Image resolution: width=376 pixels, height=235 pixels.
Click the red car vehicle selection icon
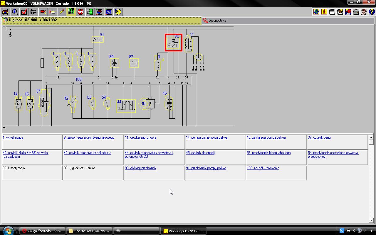5,12
